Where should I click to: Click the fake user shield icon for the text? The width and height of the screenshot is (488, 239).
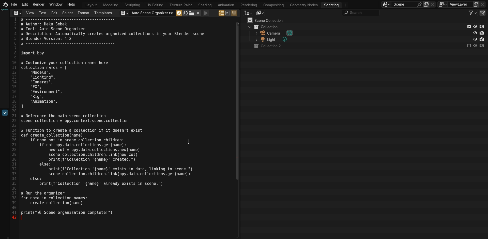pyautogui.click(x=179, y=13)
